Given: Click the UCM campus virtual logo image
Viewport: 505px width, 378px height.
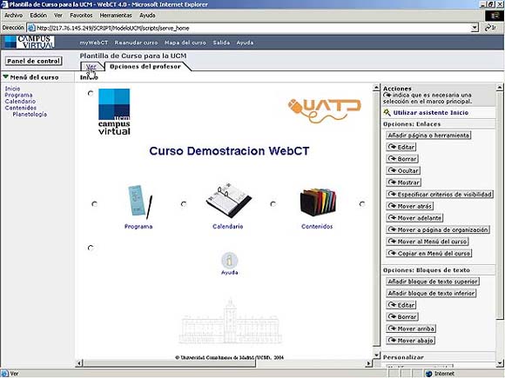Looking at the screenshot, I should [114, 111].
